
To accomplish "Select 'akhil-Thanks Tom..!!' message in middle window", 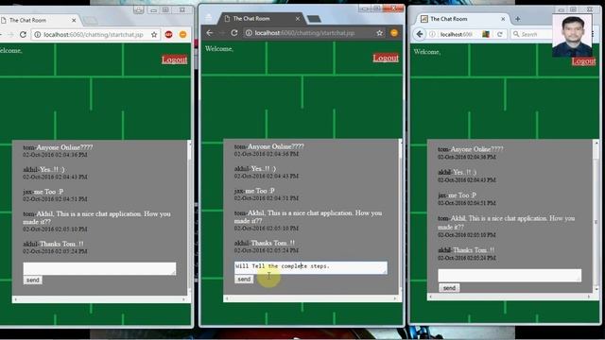I will coord(265,243).
